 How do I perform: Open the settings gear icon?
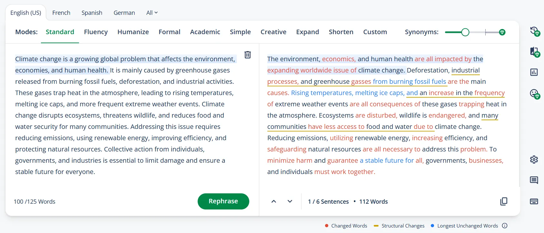(x=534, y=160)
